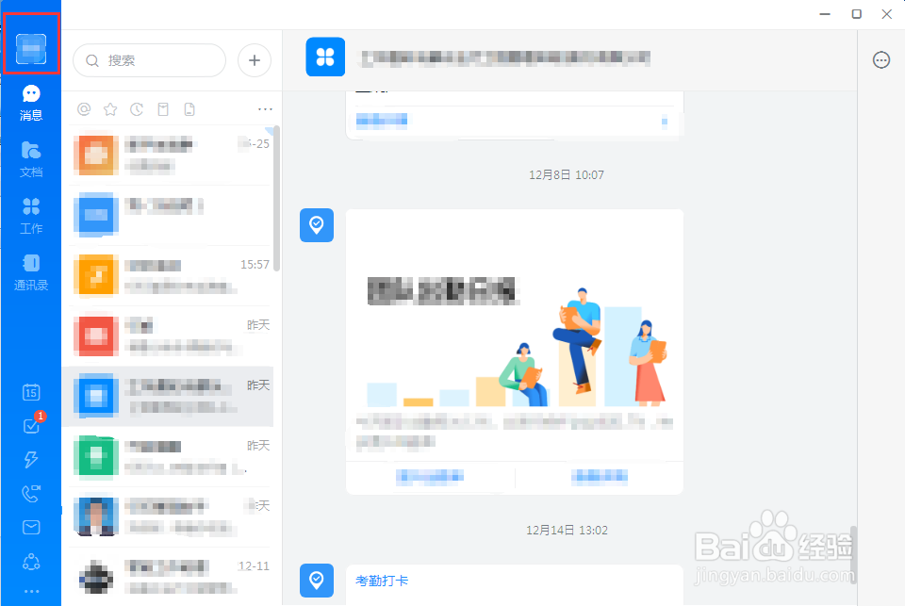Select the lightning shortcut icon
This screenshot has height=606, width=905.
[30, 460]
